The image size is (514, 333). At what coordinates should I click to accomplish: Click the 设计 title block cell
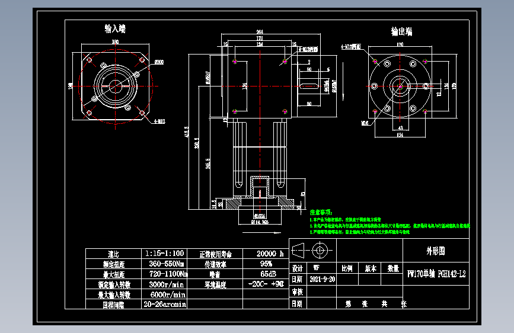coord(298,268)
